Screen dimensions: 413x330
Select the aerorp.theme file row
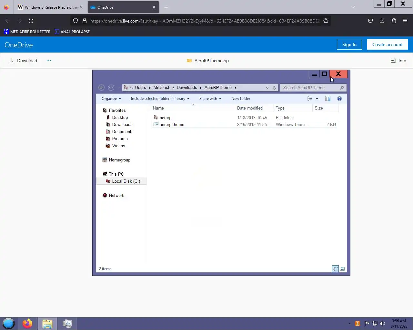(x=245, y=124)
